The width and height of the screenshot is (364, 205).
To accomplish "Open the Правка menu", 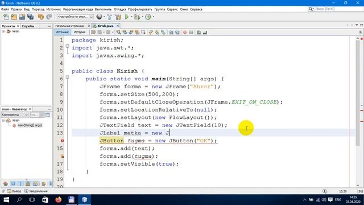I will coord(16,9).
